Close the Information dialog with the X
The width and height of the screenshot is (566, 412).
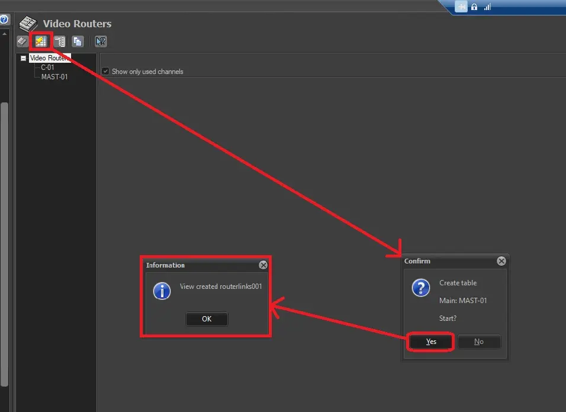(x=263, y=265)
